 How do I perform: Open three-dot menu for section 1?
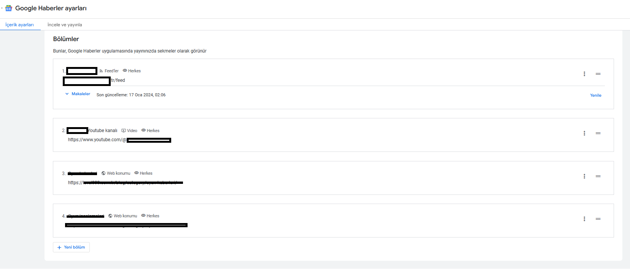coord(584,74)
